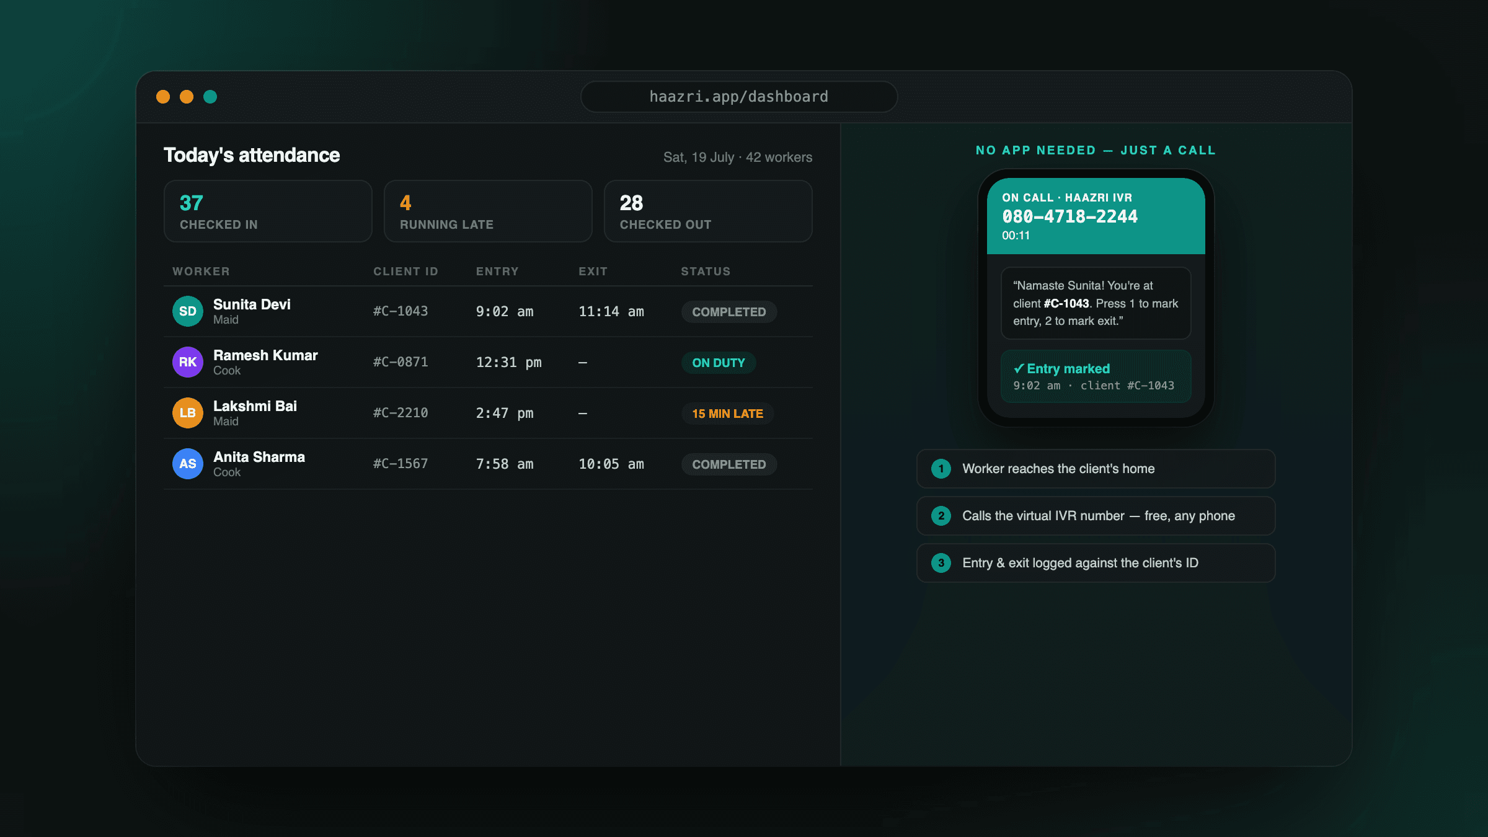Click the step 2 number badge

click(941, 516)
